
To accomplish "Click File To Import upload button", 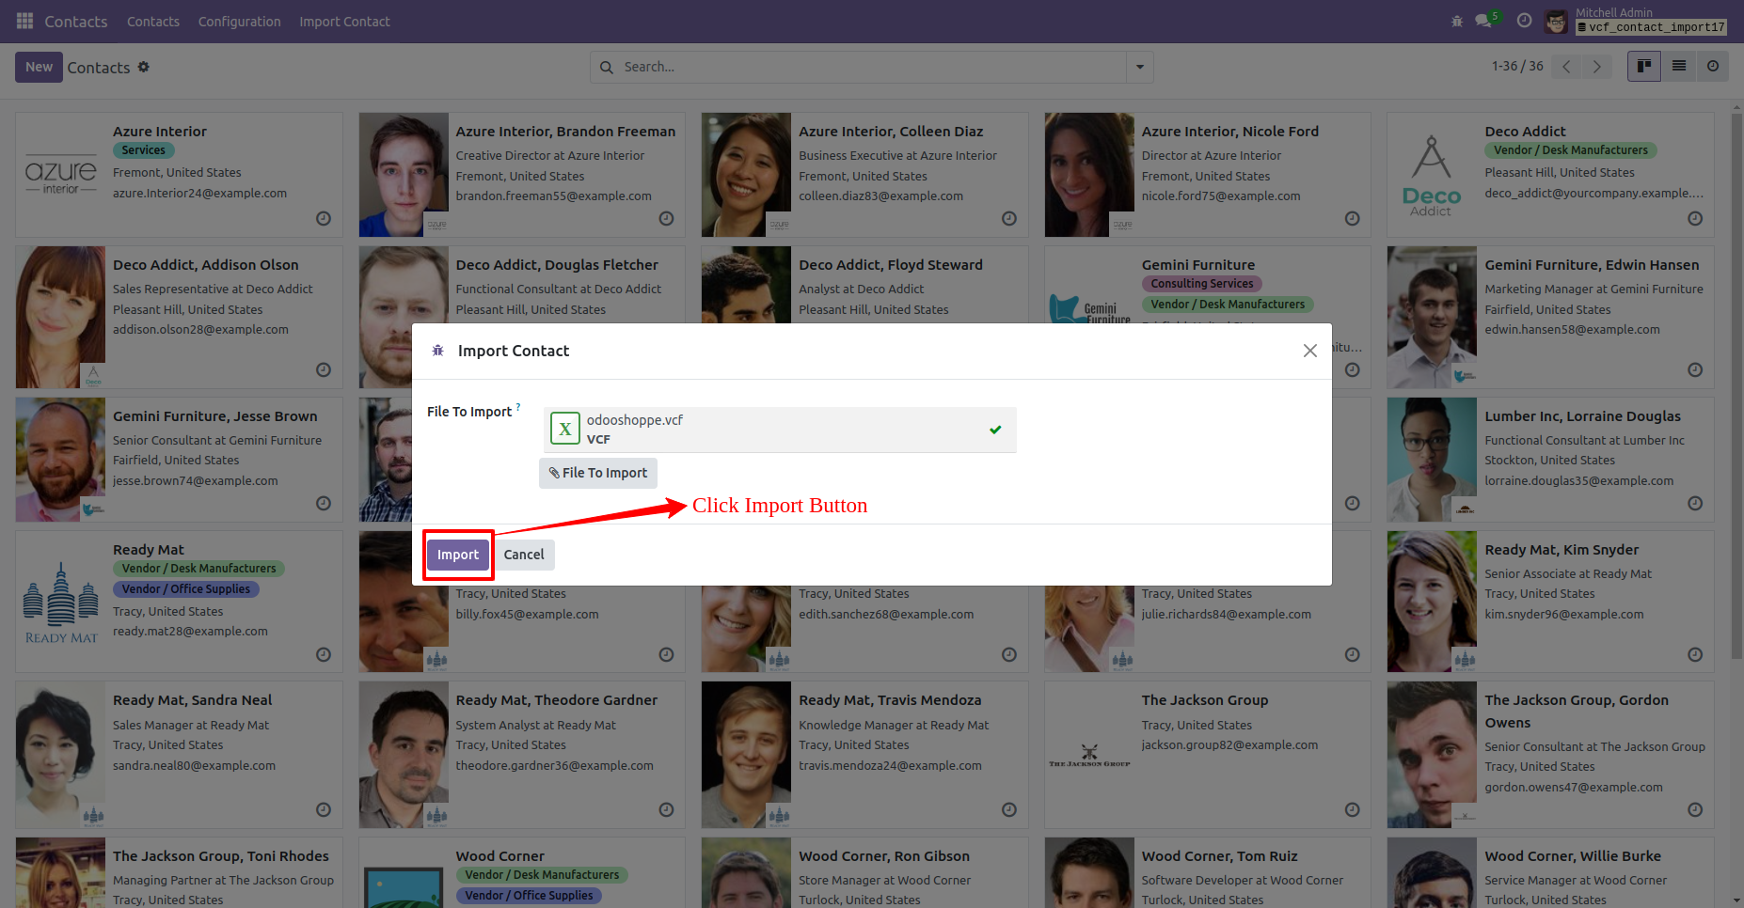I will tap(598, 473).
